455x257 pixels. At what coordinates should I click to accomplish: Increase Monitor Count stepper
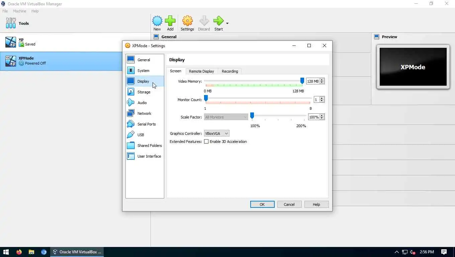coord(322,98)
